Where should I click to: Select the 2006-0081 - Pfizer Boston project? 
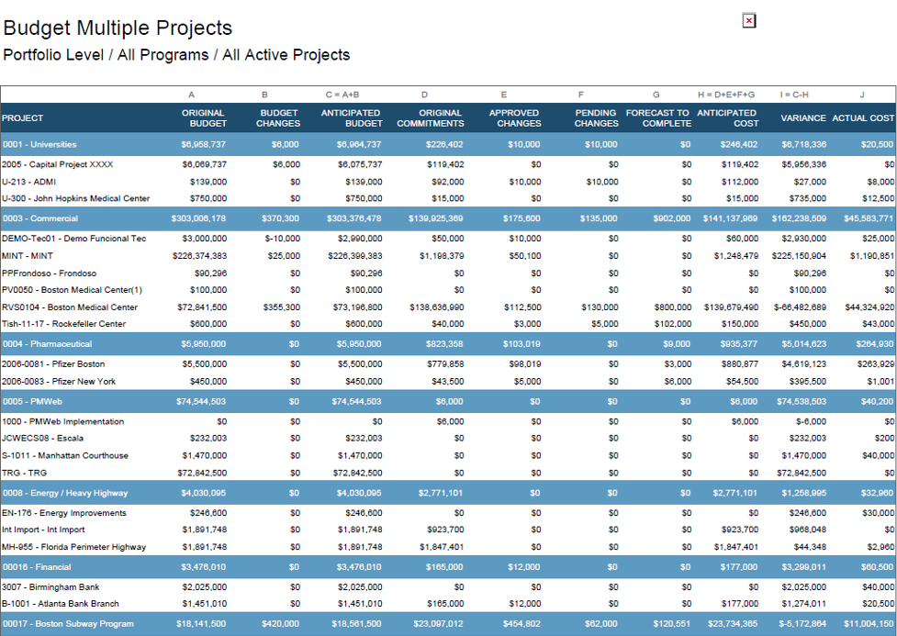53,364
